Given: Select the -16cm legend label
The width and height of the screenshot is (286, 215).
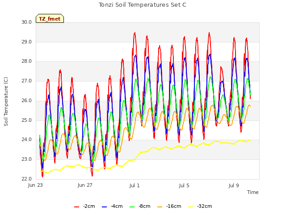Looking at the screenshot, I should [x=174, y=206].
